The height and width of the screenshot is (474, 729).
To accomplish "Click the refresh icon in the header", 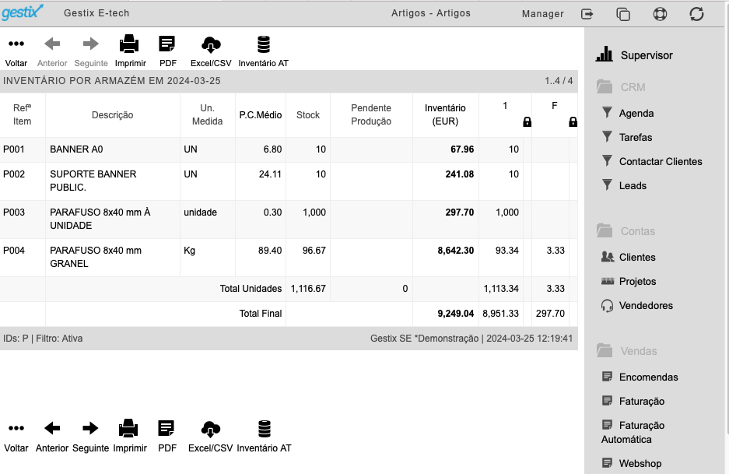I will click(696, 14).
